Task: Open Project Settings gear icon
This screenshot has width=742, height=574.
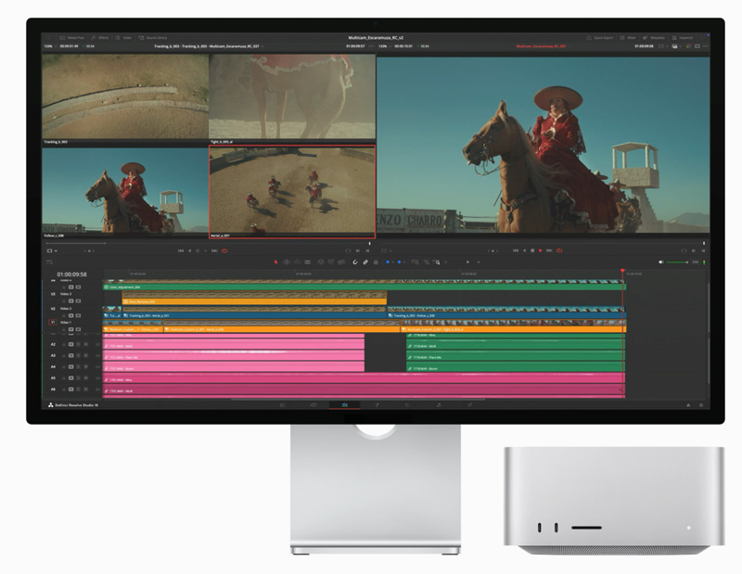Action: pos(701,405)
